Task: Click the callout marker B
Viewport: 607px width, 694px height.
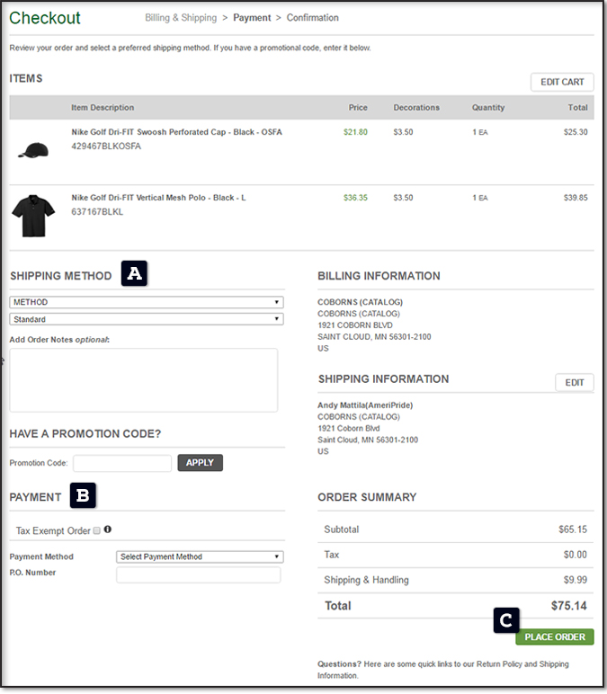Action: click(x=83, y=494)
